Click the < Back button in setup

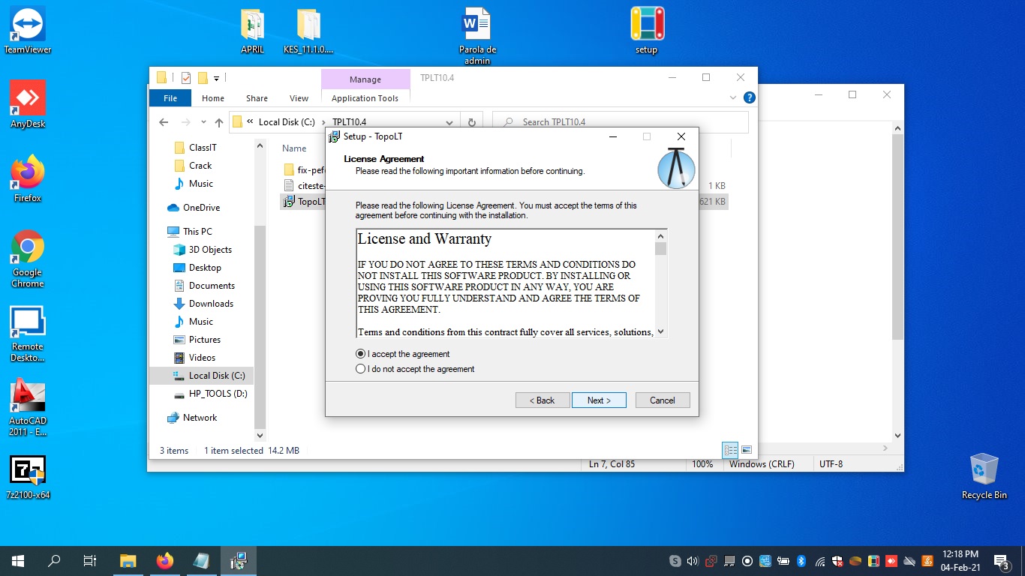pos(542,400)
